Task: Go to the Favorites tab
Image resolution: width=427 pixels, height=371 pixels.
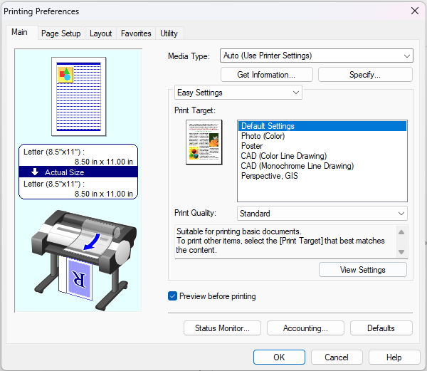Action: 135,33
